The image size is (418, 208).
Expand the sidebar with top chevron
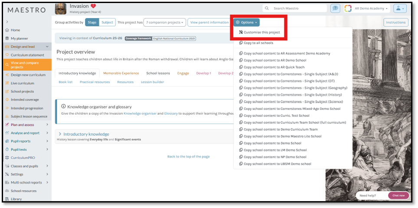7,22
